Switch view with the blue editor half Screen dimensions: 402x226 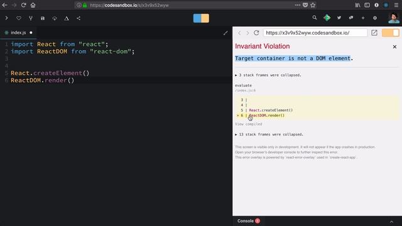pyautogui.click(x=197, y=18)
